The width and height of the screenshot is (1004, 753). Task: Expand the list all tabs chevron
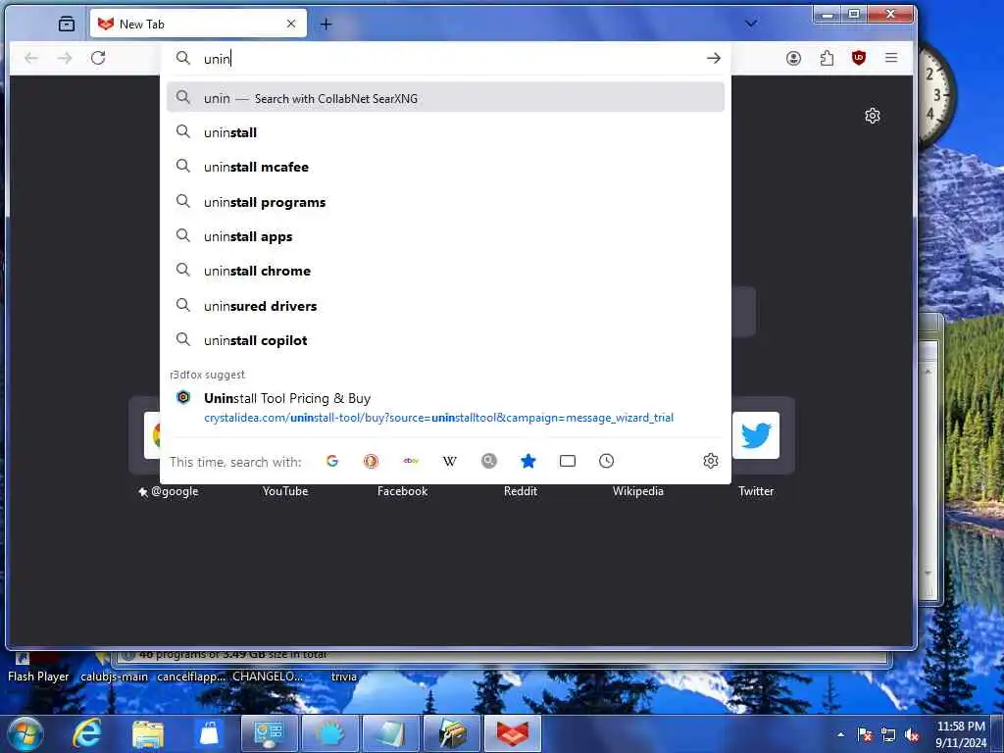coord(751,24)
